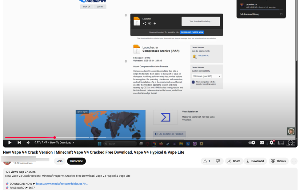
Task: Enter fullscreen mode
Action: pos(290,143)
